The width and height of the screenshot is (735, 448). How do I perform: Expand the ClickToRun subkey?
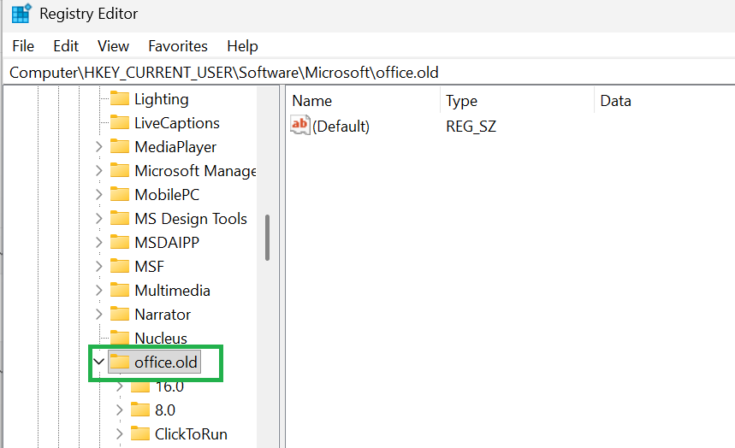tap(119, 434)
